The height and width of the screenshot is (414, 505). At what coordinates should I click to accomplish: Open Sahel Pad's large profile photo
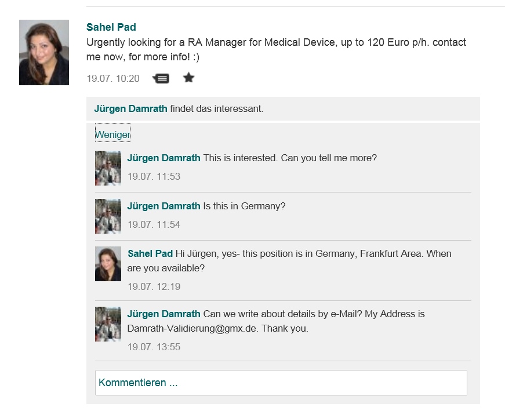pyautogui.click(x=44, y=53)
